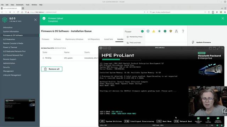
Task: Open Lifecycle Management in the sidebar
Action: 12,75
